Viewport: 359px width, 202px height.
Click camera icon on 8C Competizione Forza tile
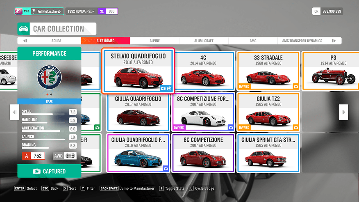(x=231, y=128)
